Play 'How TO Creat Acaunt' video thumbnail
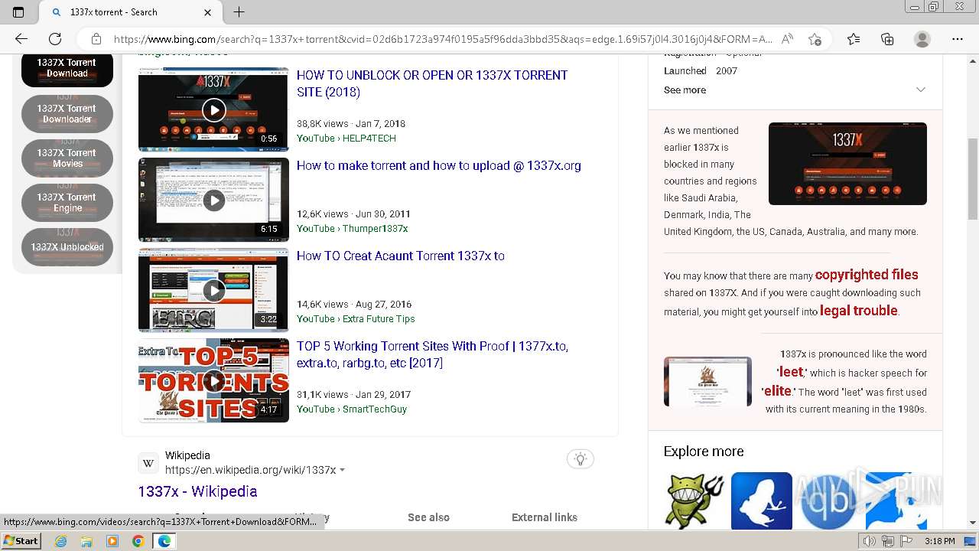Image resolution: width=979 pixels, height=551 pixels. point(213,290)
